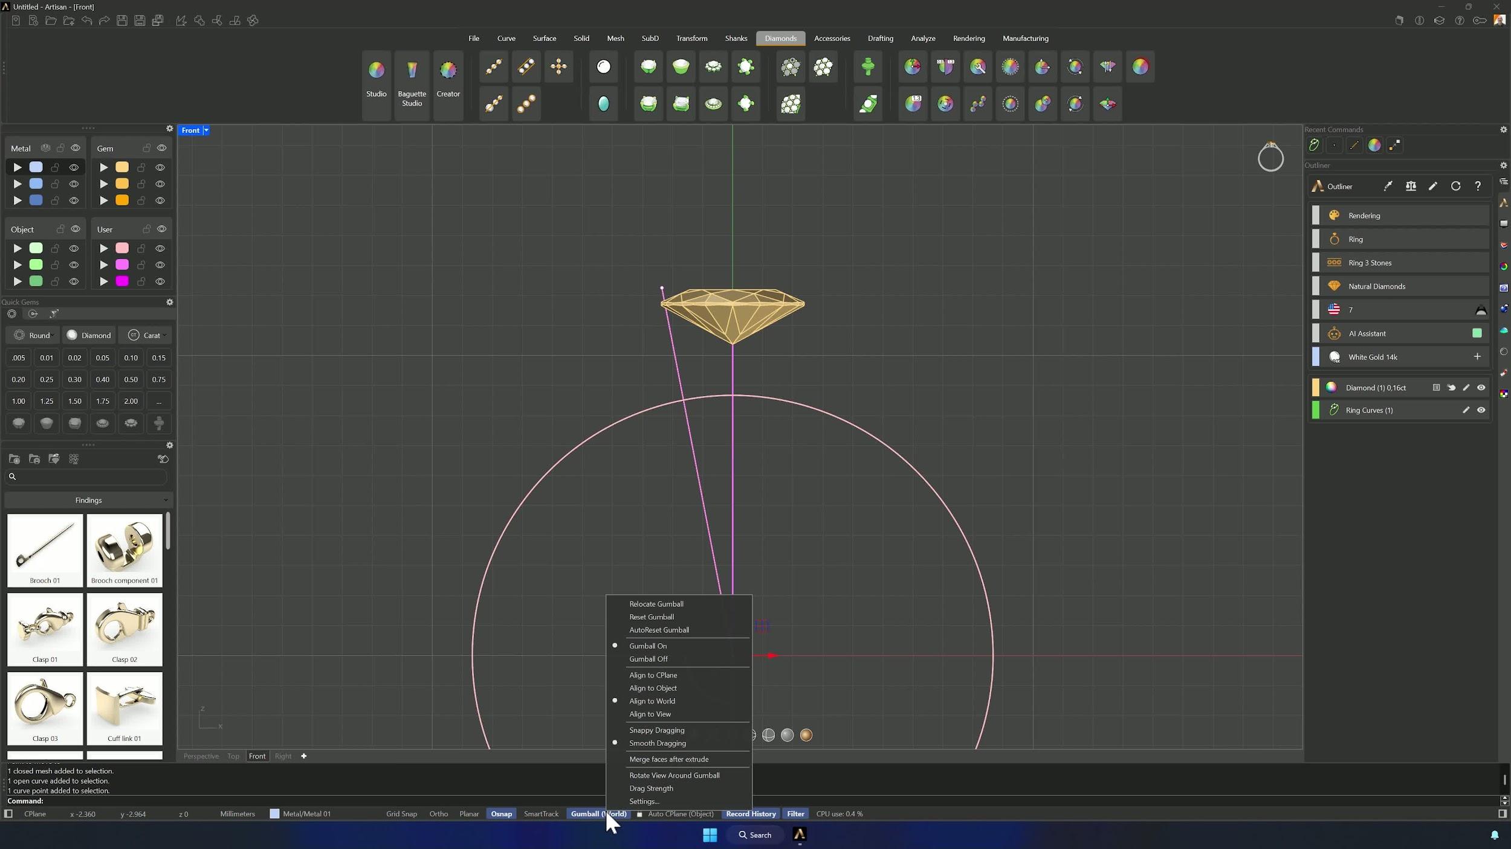Open the Carat unit dropdown
This screenshot has height=849, width=1511.
pyautogui.click(x=146, y=335)
